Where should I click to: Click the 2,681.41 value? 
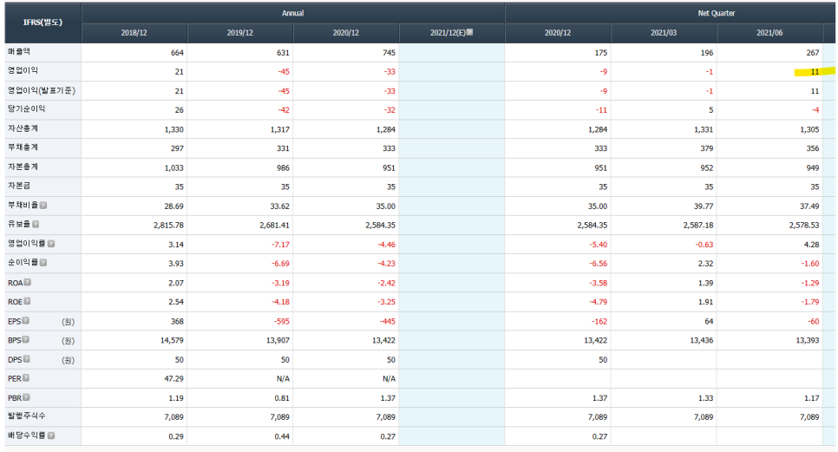click(274, 225)
